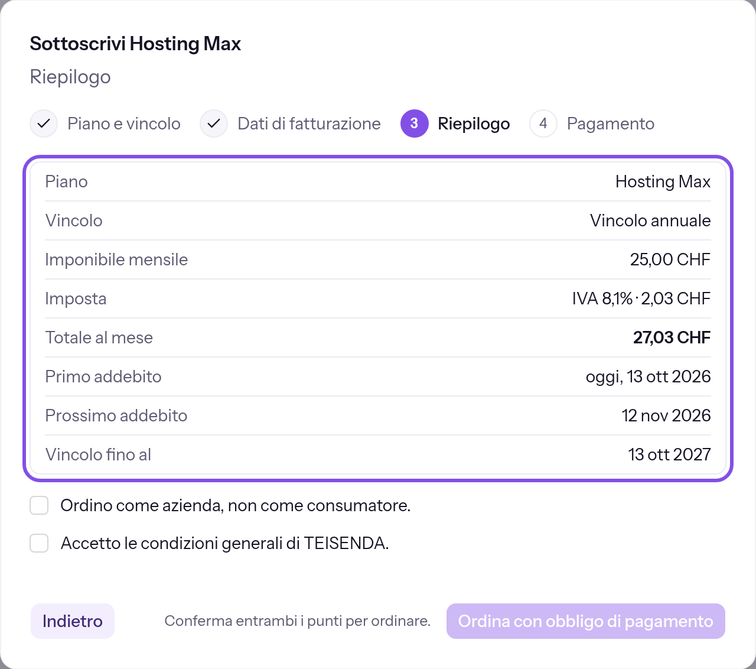The width and height of the screenshot is (756, 669).
Task: Click the 'Totale al mese' row label
Action: [99, 337]
